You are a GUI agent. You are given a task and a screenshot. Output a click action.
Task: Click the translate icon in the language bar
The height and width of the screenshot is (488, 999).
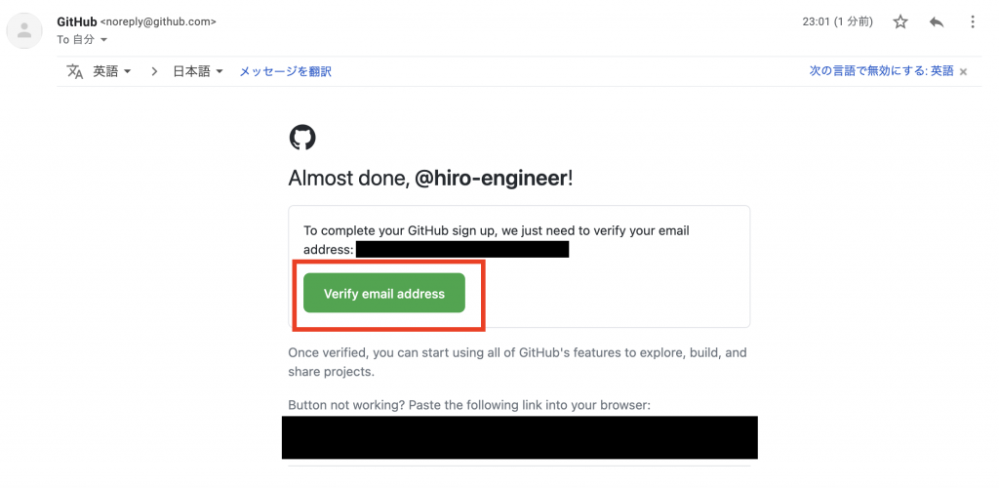click(75, 71)
